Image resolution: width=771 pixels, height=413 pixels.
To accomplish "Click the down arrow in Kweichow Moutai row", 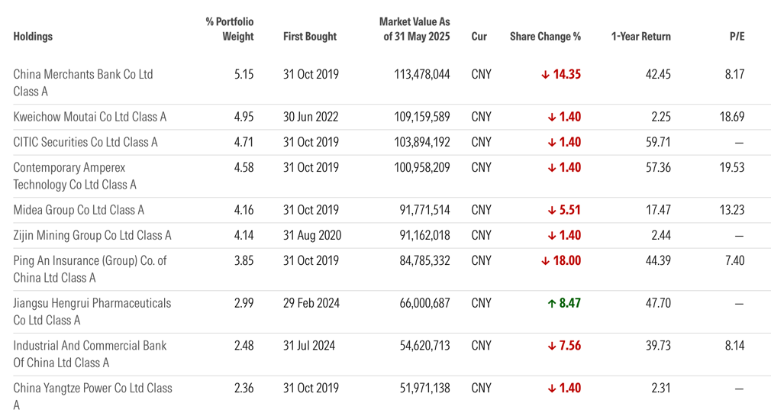I will pyautogui.click(x=551, y=117).
